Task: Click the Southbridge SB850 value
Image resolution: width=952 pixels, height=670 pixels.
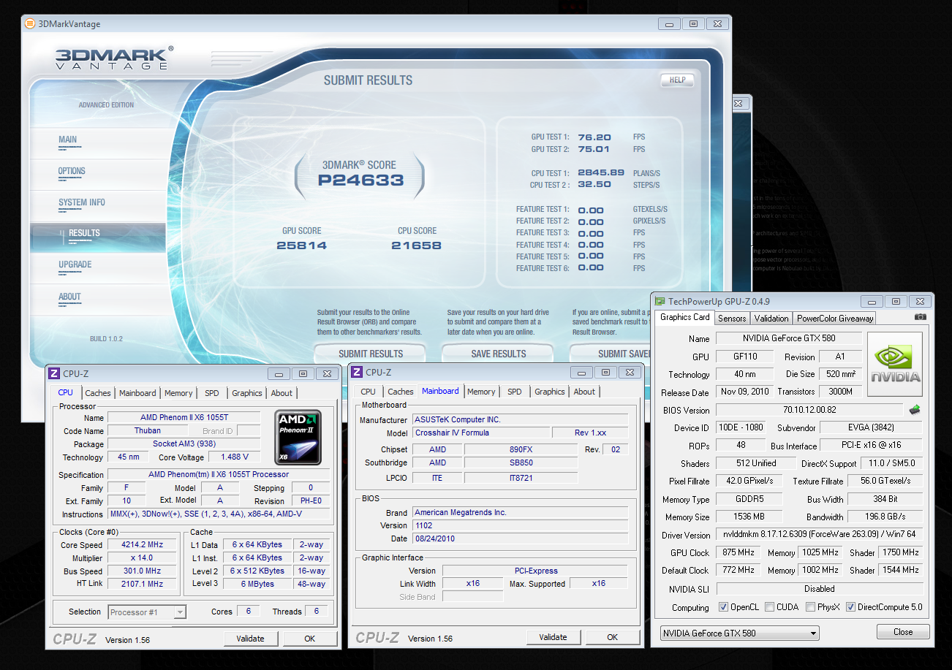Action: pyautogui.click(x=521, y=463)
